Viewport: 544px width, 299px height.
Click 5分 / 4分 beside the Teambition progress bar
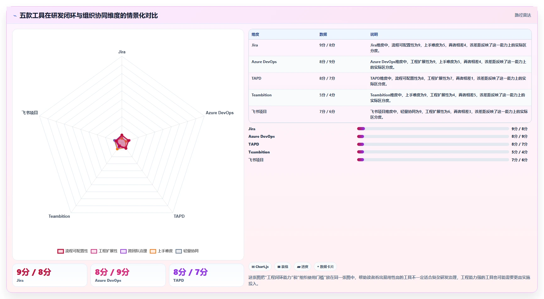(520, 152)
